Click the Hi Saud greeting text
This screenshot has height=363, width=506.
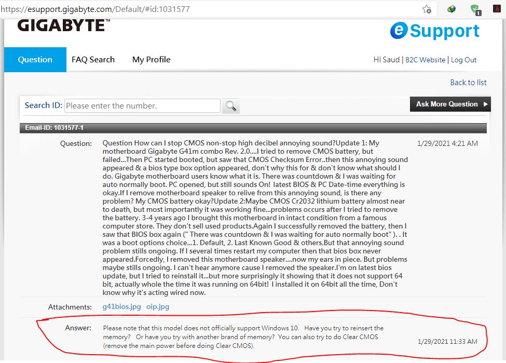(386, 60)
